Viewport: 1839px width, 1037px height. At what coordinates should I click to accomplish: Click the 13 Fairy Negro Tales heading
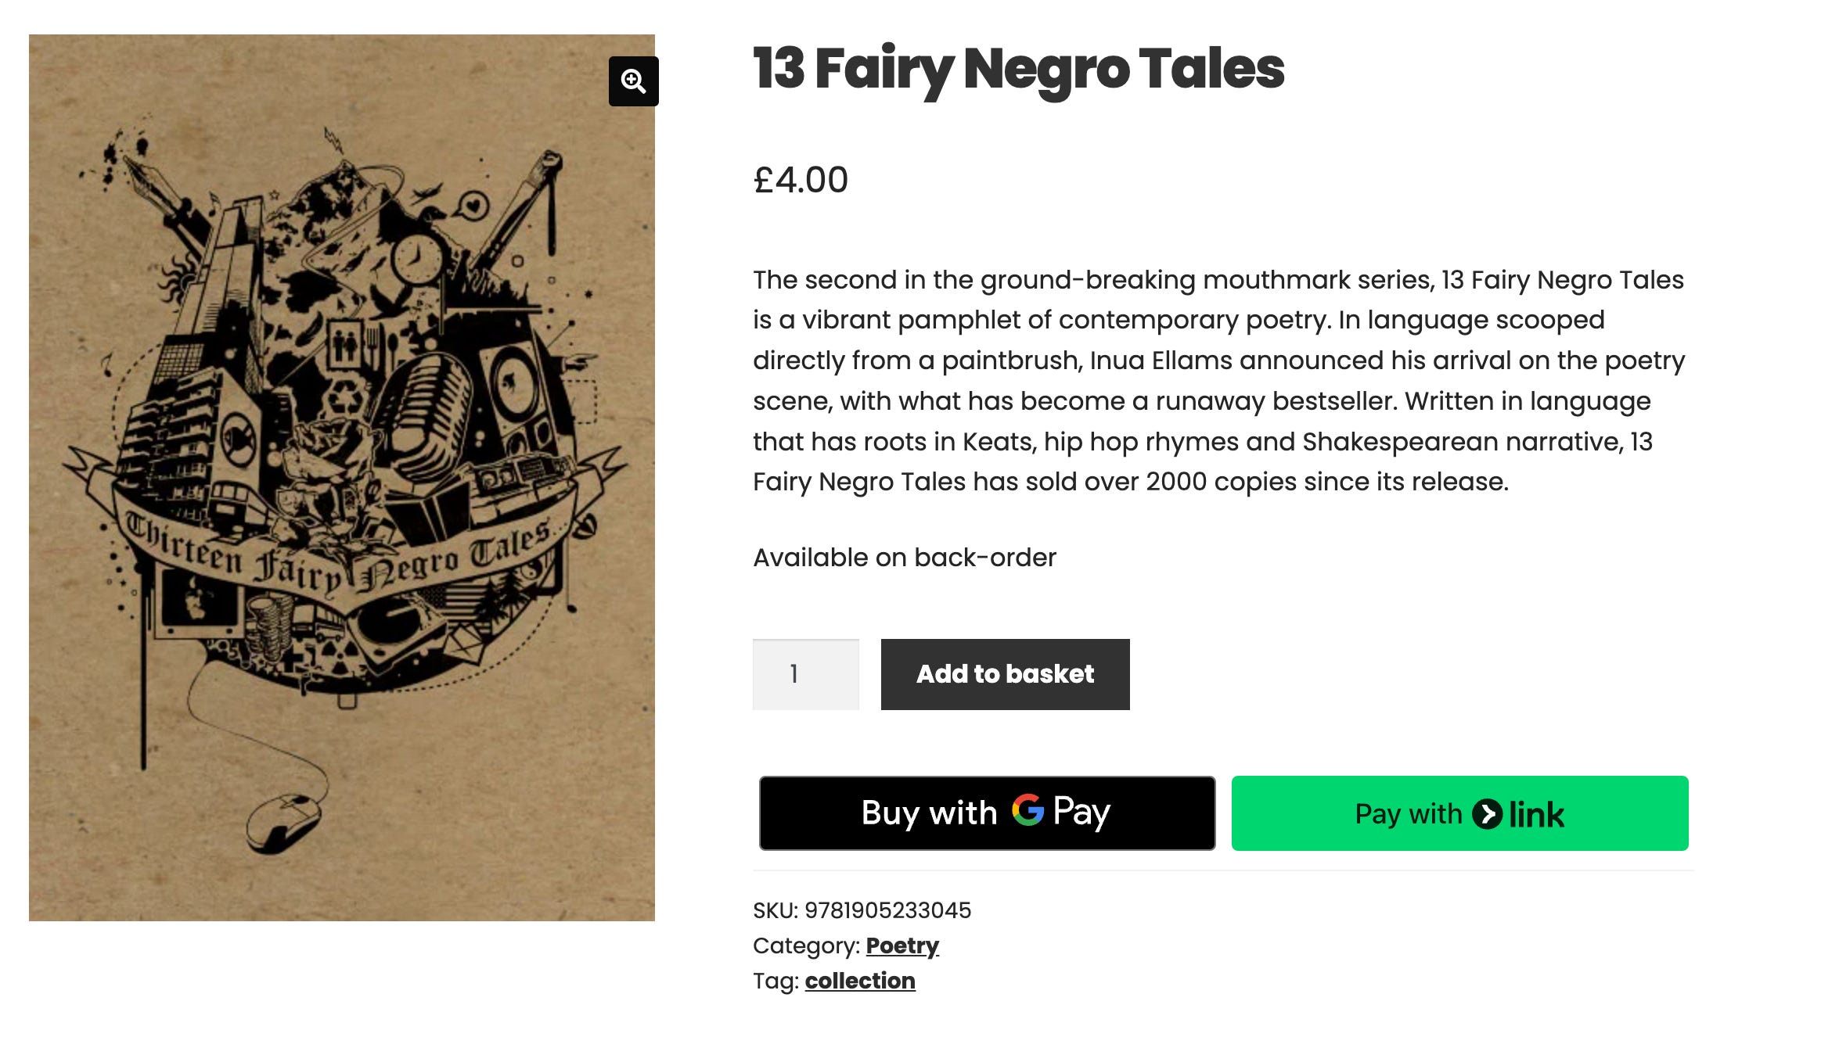1018,69
